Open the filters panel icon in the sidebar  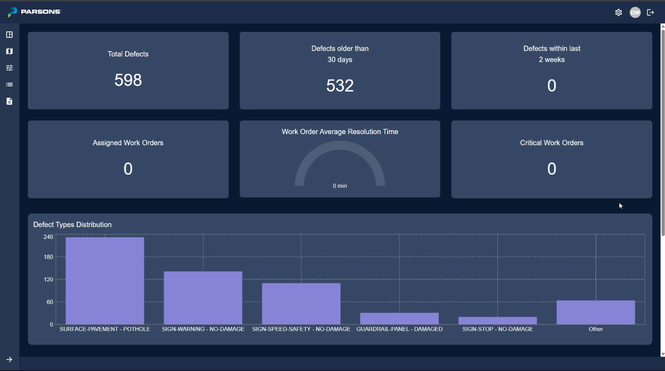click(9, 67)
